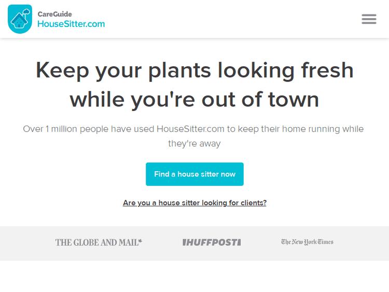Screen dimensions: 389x292
Task: Click the word "clients?" in the underlined link
Action: click(x=253, y=203)
